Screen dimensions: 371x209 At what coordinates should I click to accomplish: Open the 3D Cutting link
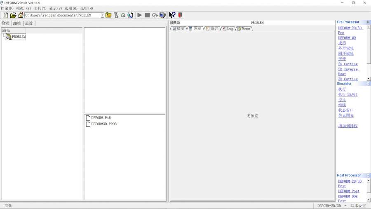(x=348, y=79)
